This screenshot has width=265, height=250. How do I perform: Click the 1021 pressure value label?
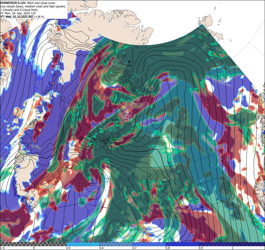[129, 65]
